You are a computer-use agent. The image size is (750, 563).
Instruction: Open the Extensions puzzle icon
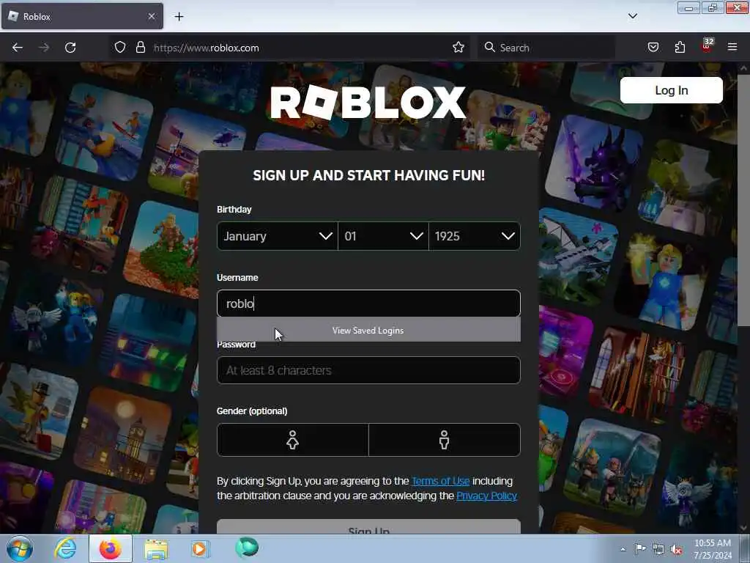pyautogui.click(x=680, y=48)
